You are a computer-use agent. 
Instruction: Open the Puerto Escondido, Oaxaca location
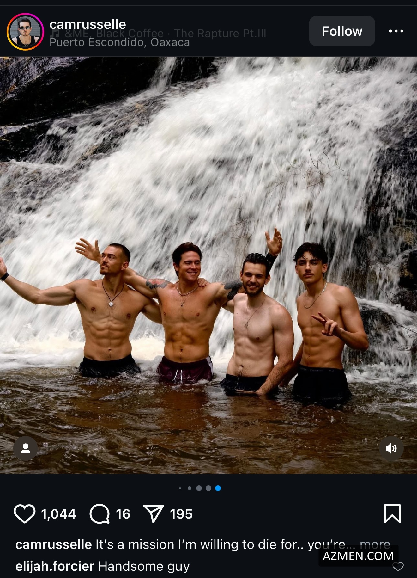point(119,42)
